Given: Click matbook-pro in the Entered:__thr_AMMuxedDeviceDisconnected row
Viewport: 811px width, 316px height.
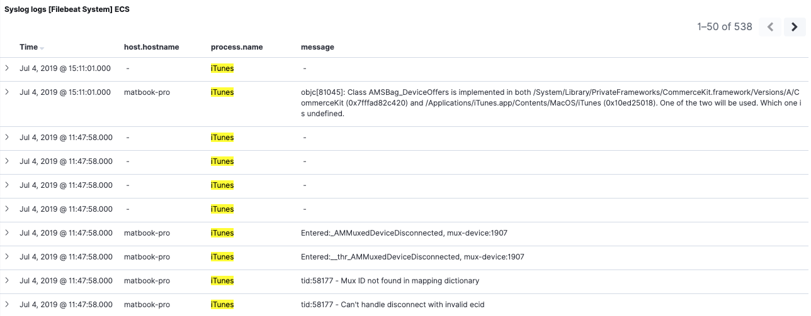Looking at the screenshot, I should [x=147, y=257].
